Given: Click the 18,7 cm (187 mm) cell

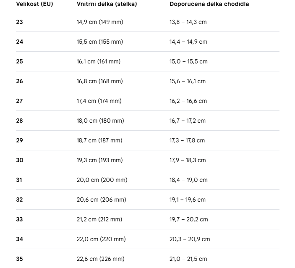Looking at the screenshot, I should click(99, 140).
